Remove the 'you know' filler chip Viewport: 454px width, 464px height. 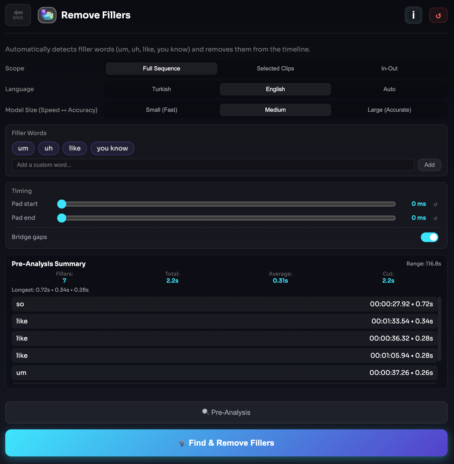112,148
